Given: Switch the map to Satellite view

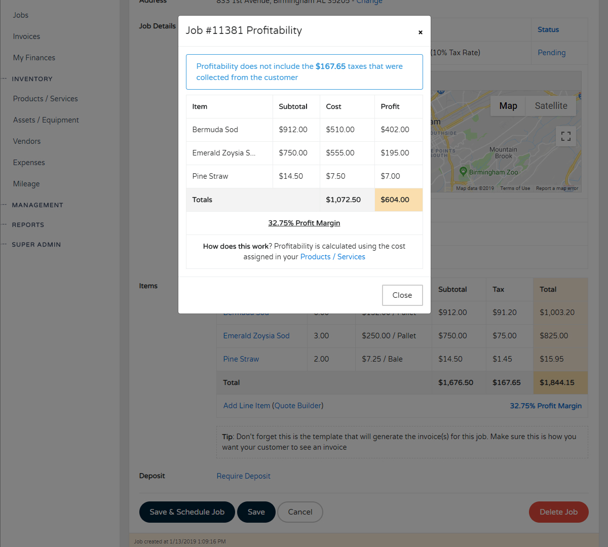Looking at the screenshot, I should tap(551, 105).
